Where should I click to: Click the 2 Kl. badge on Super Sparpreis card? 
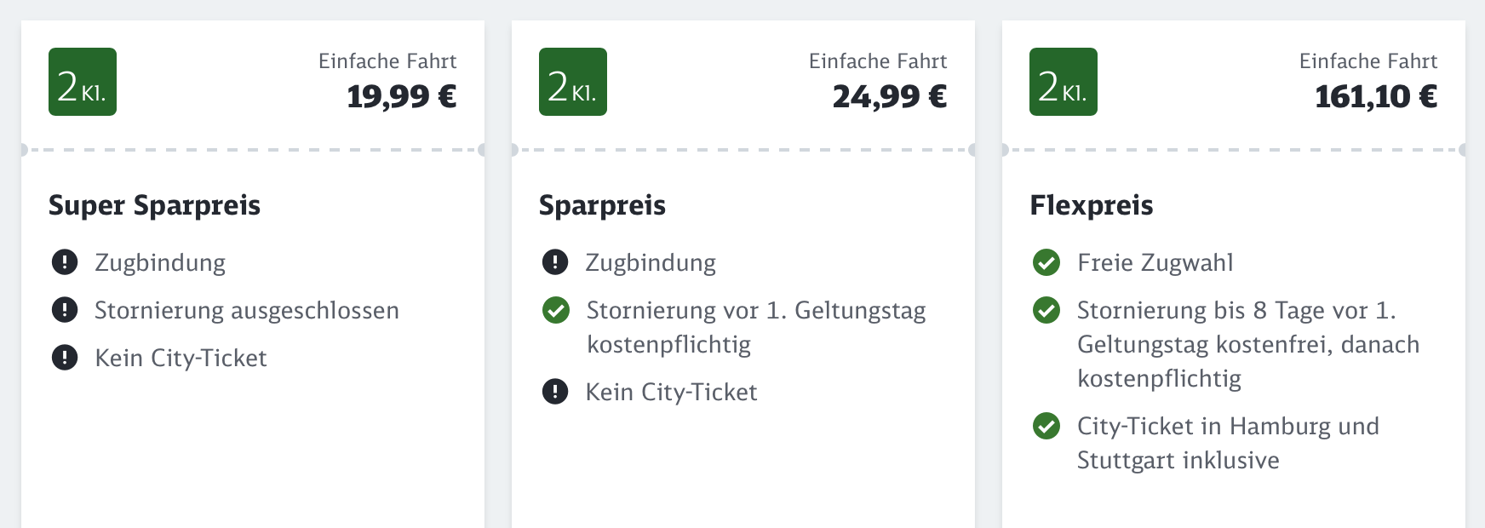pyautogui.click(x=83, y=82)
